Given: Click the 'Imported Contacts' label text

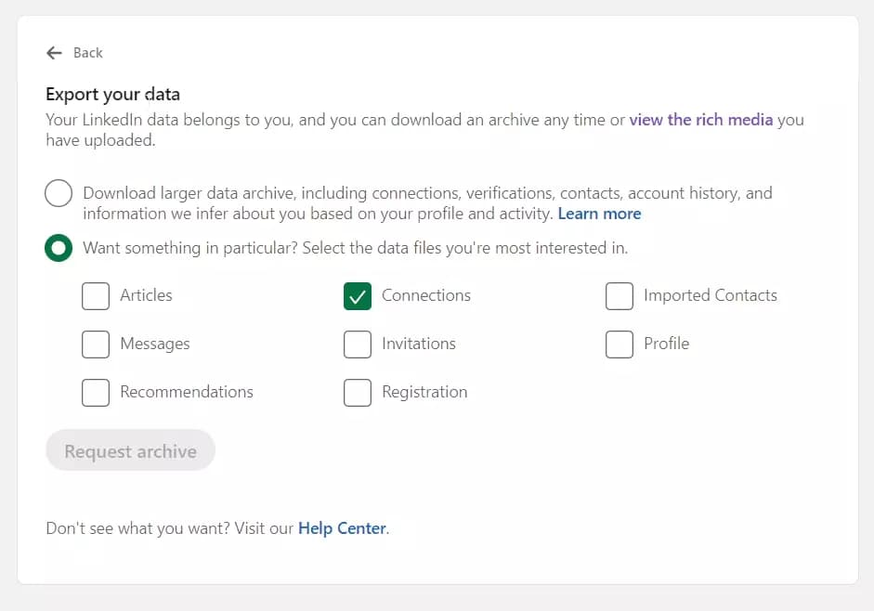Looking at the screenshot, I should click(x=711, y=295).
